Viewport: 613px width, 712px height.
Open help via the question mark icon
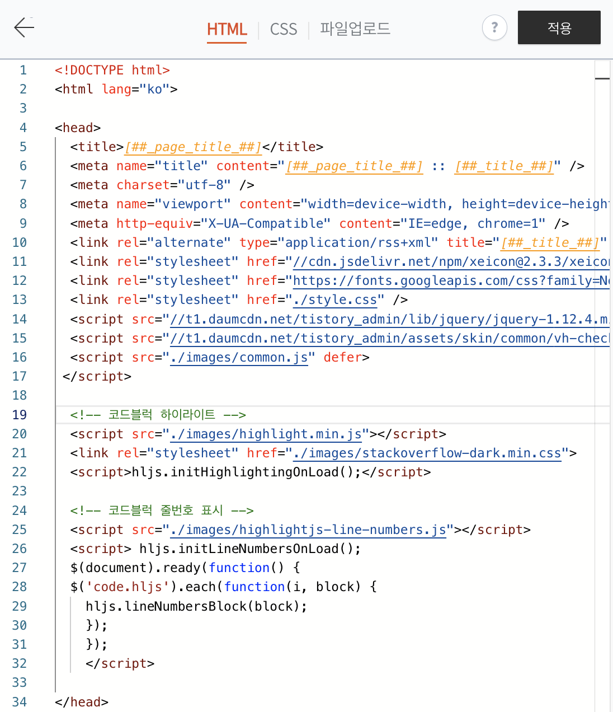[x=494, y=27]
